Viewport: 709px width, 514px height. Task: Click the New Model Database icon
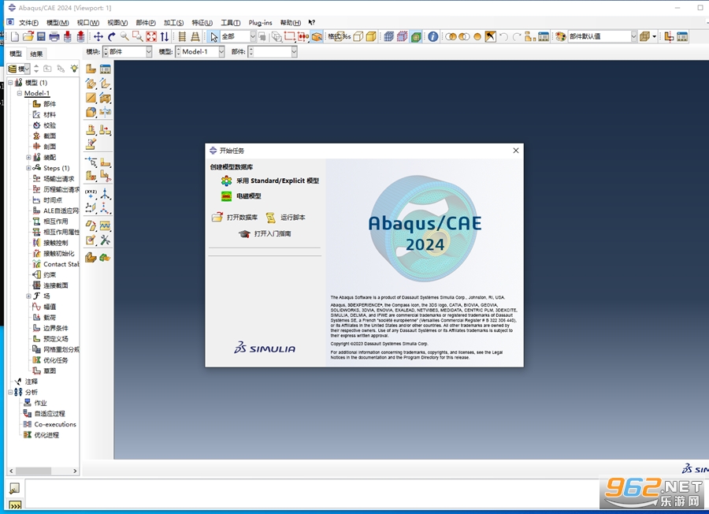coord(15,36)
